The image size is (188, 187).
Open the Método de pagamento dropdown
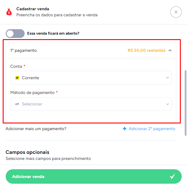coord(91,104)
